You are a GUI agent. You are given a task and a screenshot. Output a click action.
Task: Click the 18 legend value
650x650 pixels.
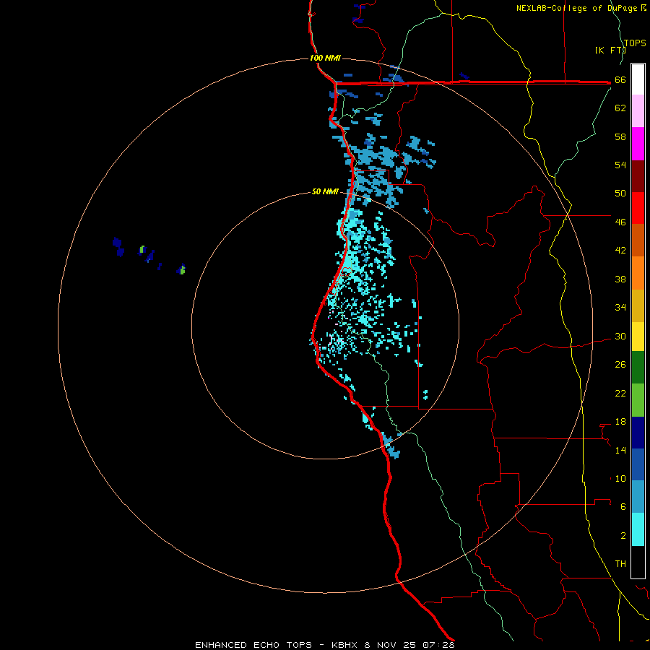[620, 422]
